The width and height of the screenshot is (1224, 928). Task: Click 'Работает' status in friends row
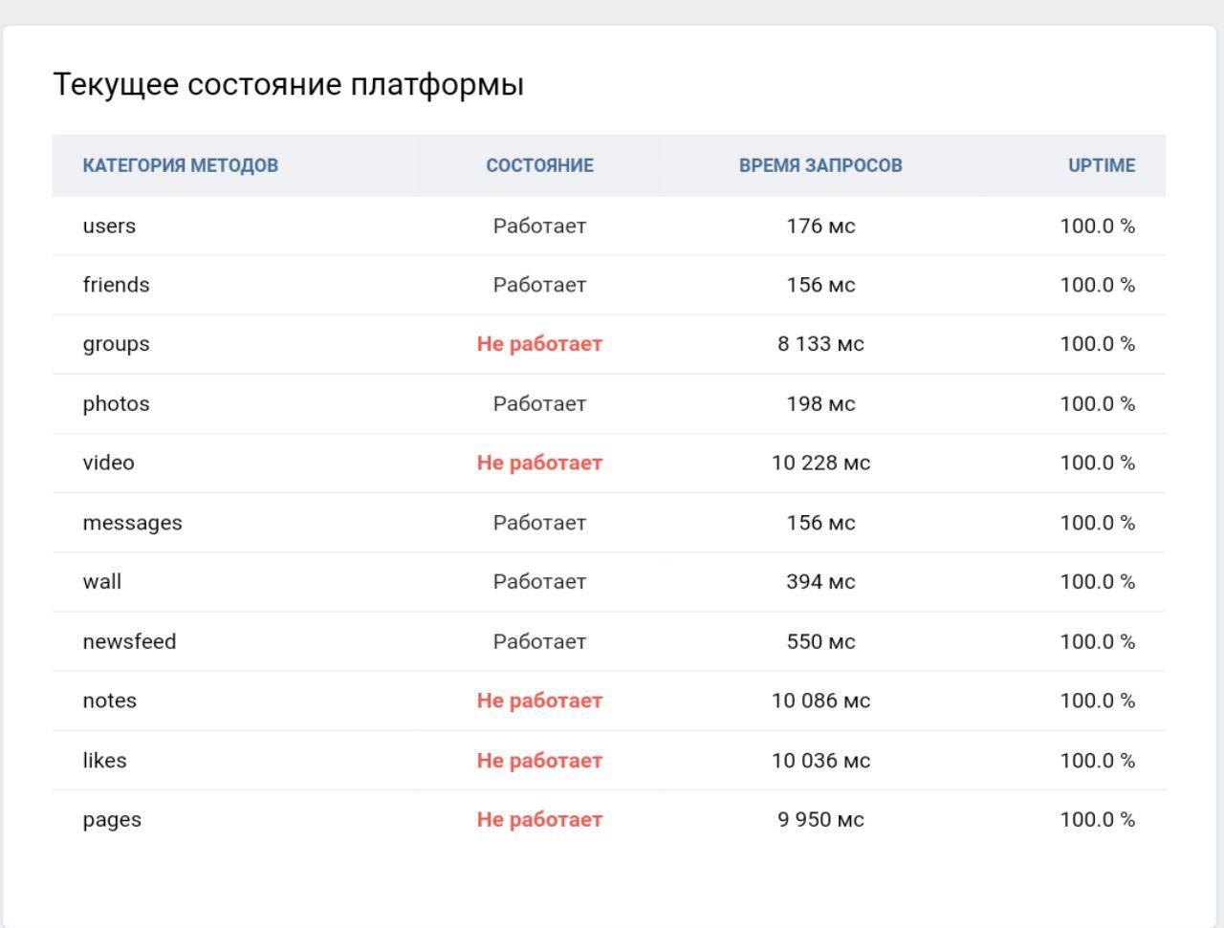539,285
